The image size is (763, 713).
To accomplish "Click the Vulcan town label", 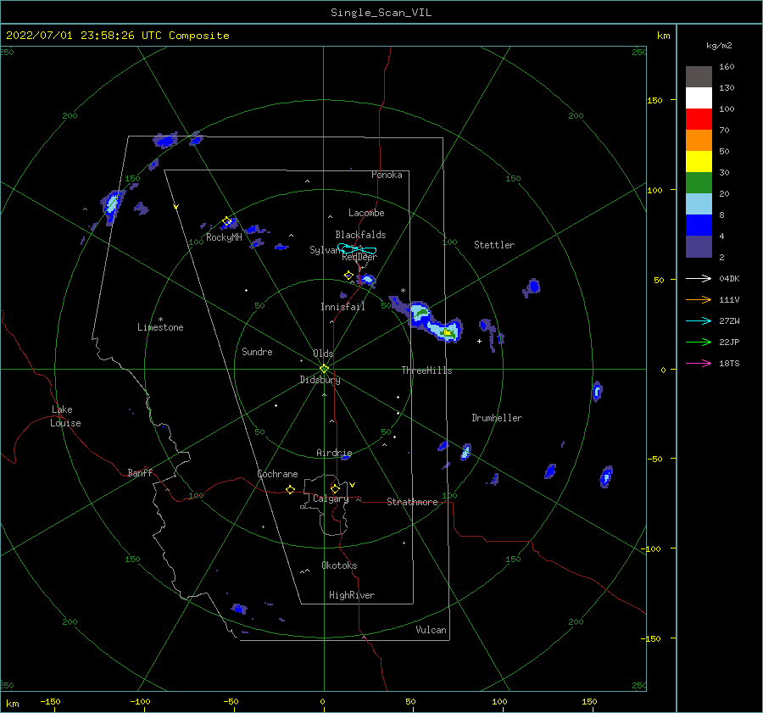I will pyautogui.click(x=431, y=629).
